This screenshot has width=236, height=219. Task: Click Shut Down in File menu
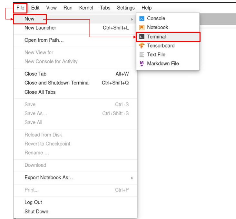click(x=36, y=211)
